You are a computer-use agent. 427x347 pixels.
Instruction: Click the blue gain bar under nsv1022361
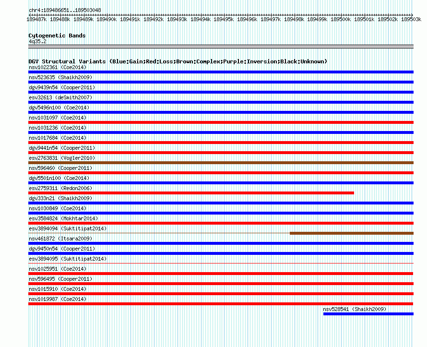[x=221, y=72]
